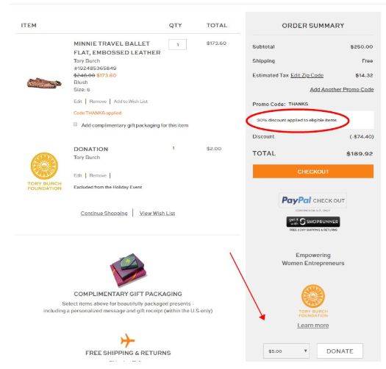Click the ShopRunner badge
Image resolution: width=386 pixels, height=369 pixels.
click(313, 222)
